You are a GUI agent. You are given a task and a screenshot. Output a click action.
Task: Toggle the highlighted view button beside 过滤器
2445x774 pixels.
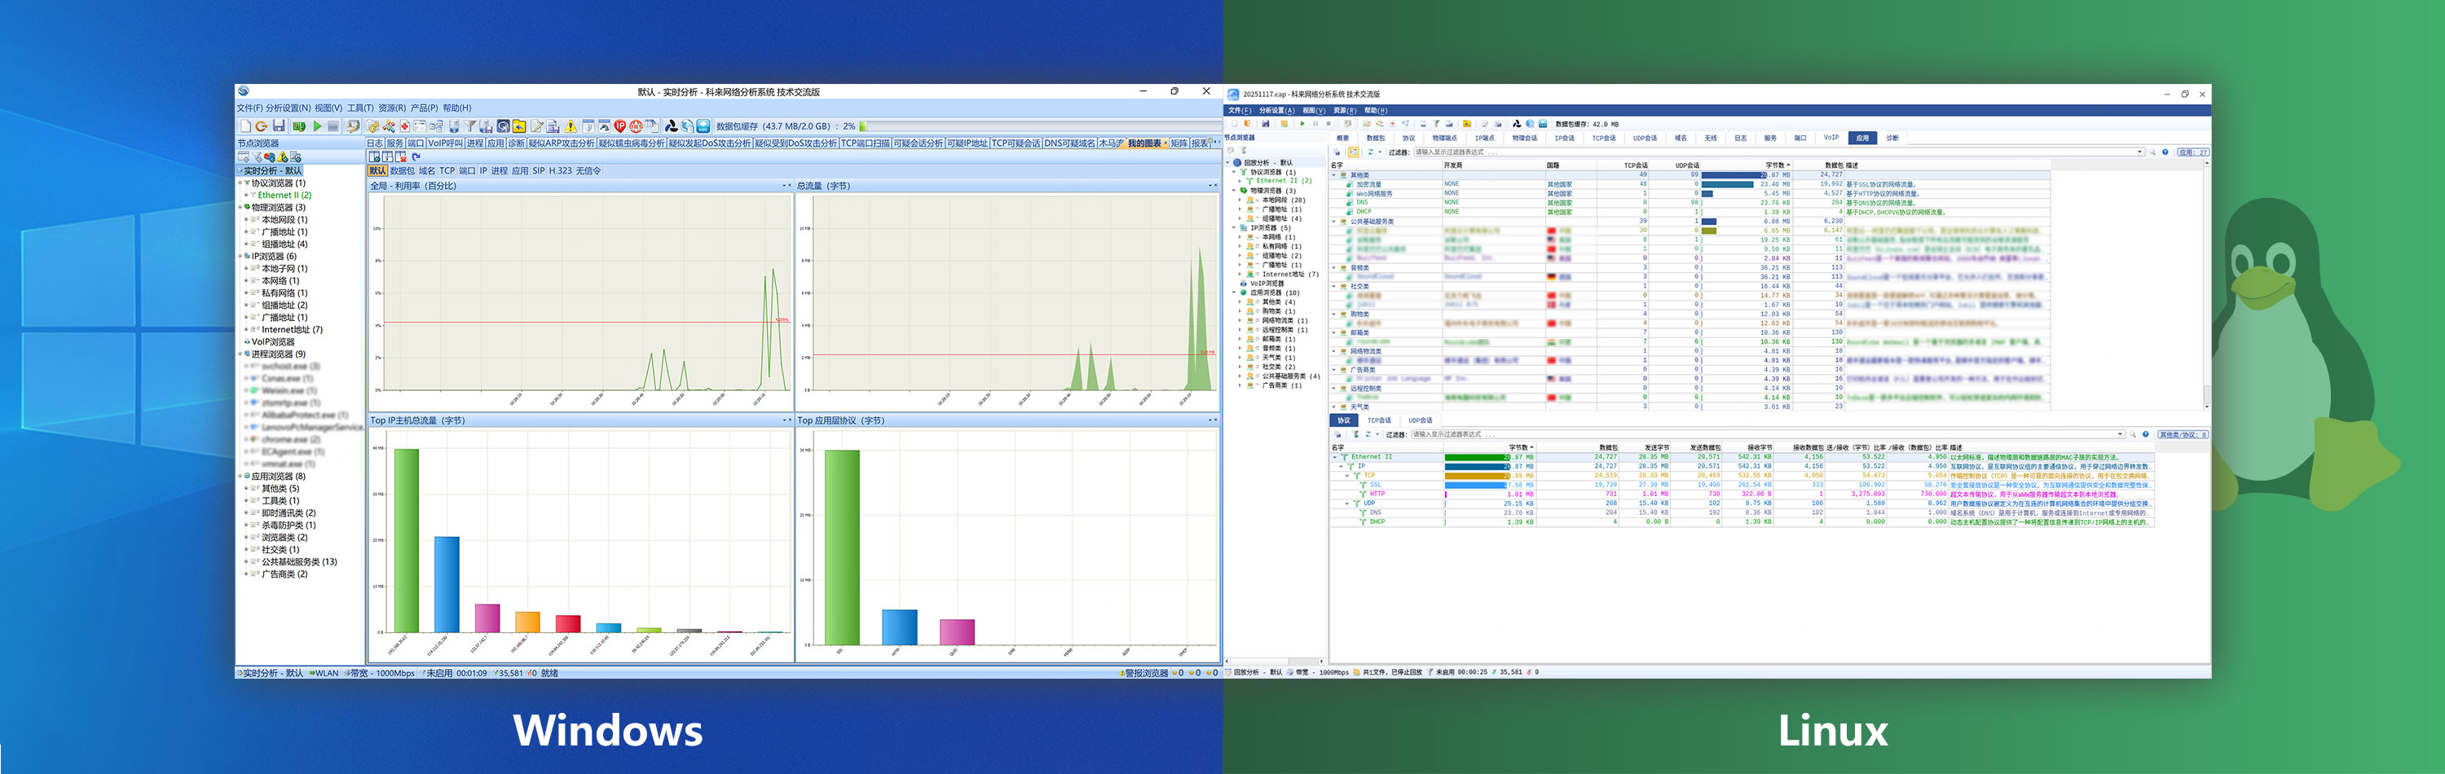pyautogui.click(x=1354, y=152)
